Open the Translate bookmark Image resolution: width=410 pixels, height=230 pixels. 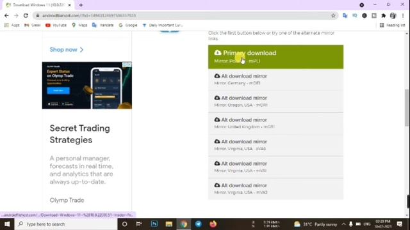tap(102, 25)
